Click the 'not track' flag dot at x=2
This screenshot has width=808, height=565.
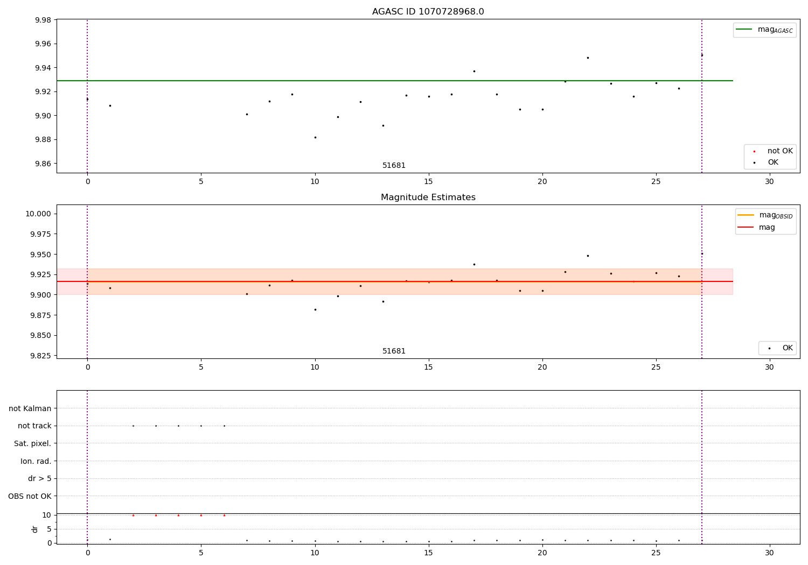[x=133, y=426]
